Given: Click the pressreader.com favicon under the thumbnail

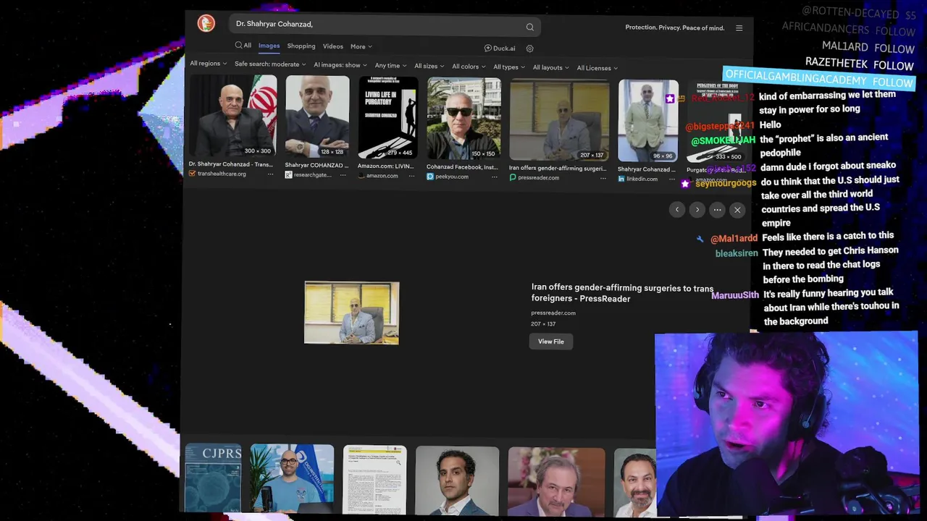Looking at the screenshot, I should pos(513,178).
